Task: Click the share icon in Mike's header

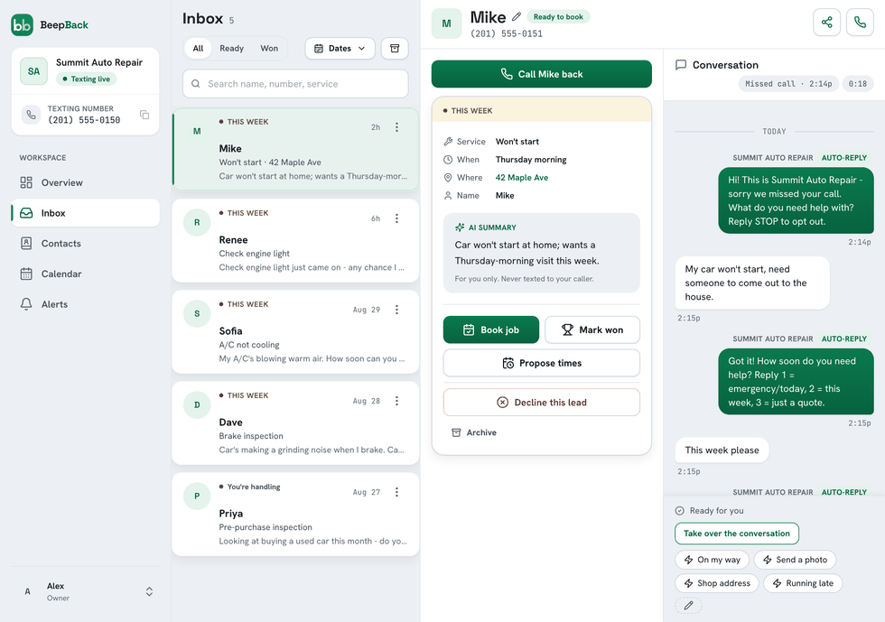Action: (827, 22)
